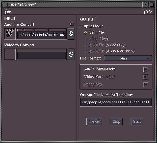Expand the Audio Parameters section
157x143 pixels.
tap(146, 69)
